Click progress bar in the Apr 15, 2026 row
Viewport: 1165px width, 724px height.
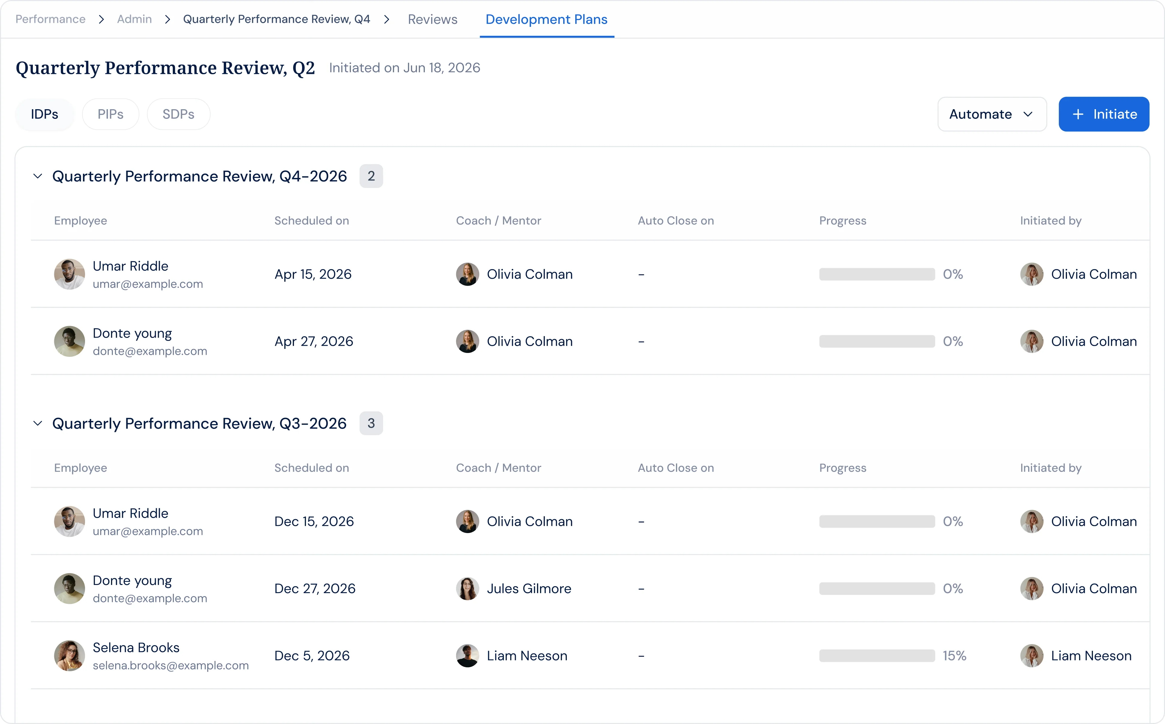click(x=877, y=275)
